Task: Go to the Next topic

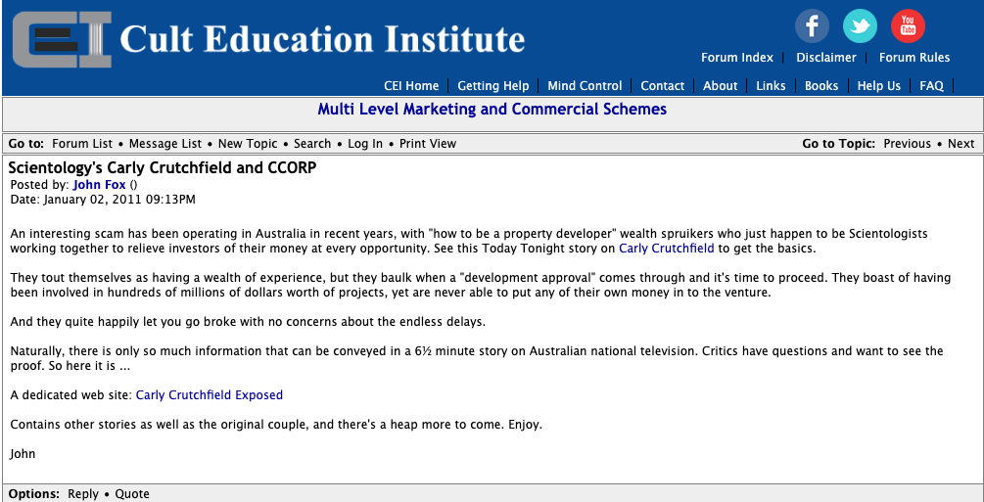Action: (961, 144)
